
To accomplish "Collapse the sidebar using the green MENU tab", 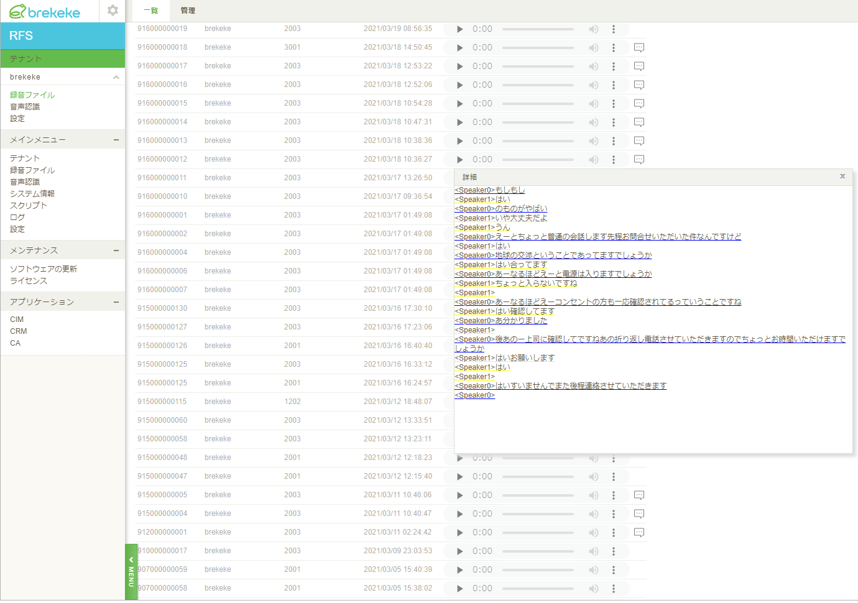I will pyautogui.click(x=131, y=572).
